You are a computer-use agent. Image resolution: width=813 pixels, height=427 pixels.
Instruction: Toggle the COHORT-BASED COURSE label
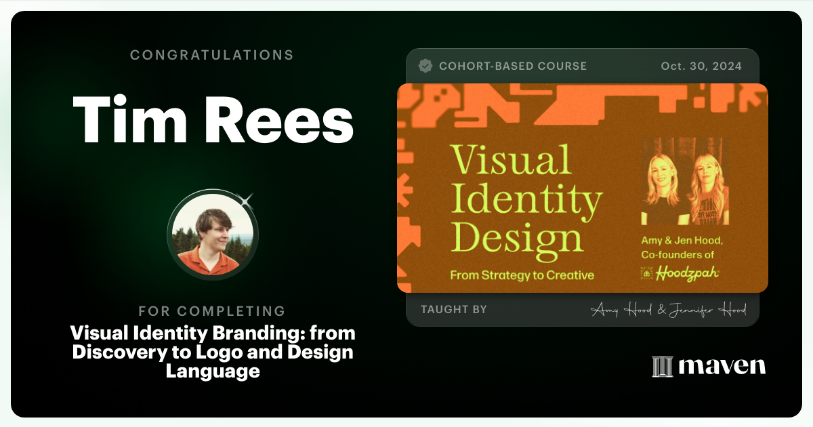(x=514, y=66)
